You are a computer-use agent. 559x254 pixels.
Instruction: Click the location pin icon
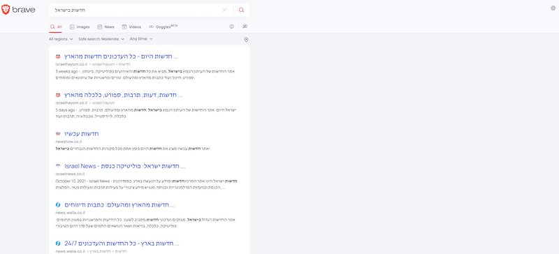coord(246,40)
